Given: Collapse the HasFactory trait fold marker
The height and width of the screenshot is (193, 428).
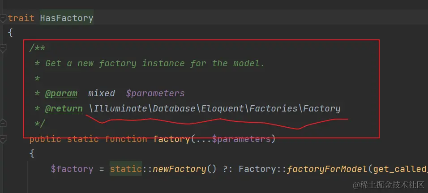Looking at the screenshot, I should pyautogui.click(x=3, y=18).
